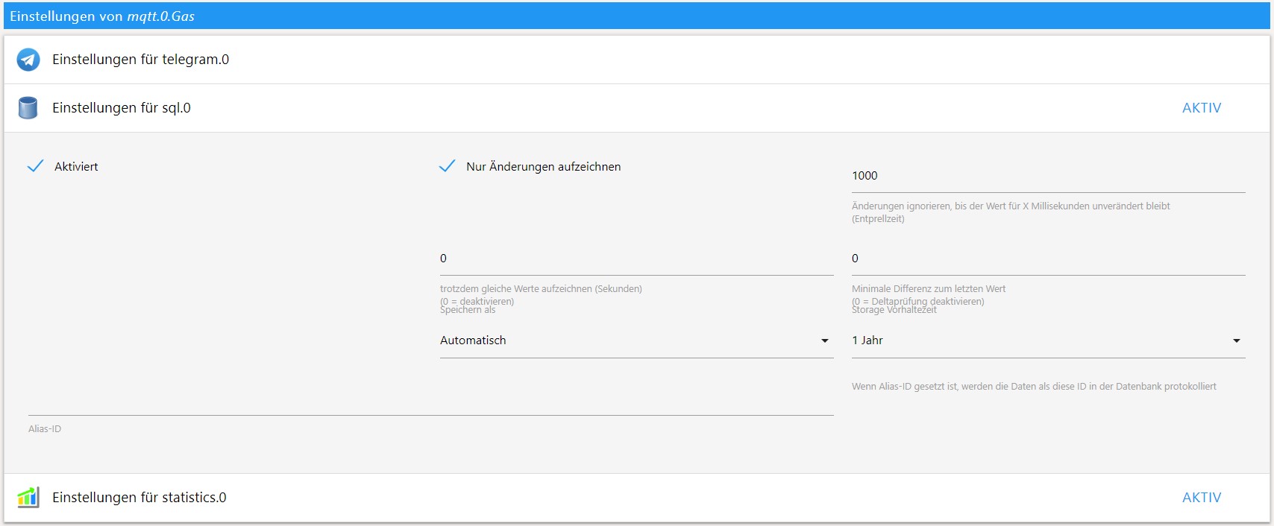Viewport: 1274px width, 526px height.
Task: Click the gleiche Werte aufzeichnen seconds field
Action: pos(636,259)
